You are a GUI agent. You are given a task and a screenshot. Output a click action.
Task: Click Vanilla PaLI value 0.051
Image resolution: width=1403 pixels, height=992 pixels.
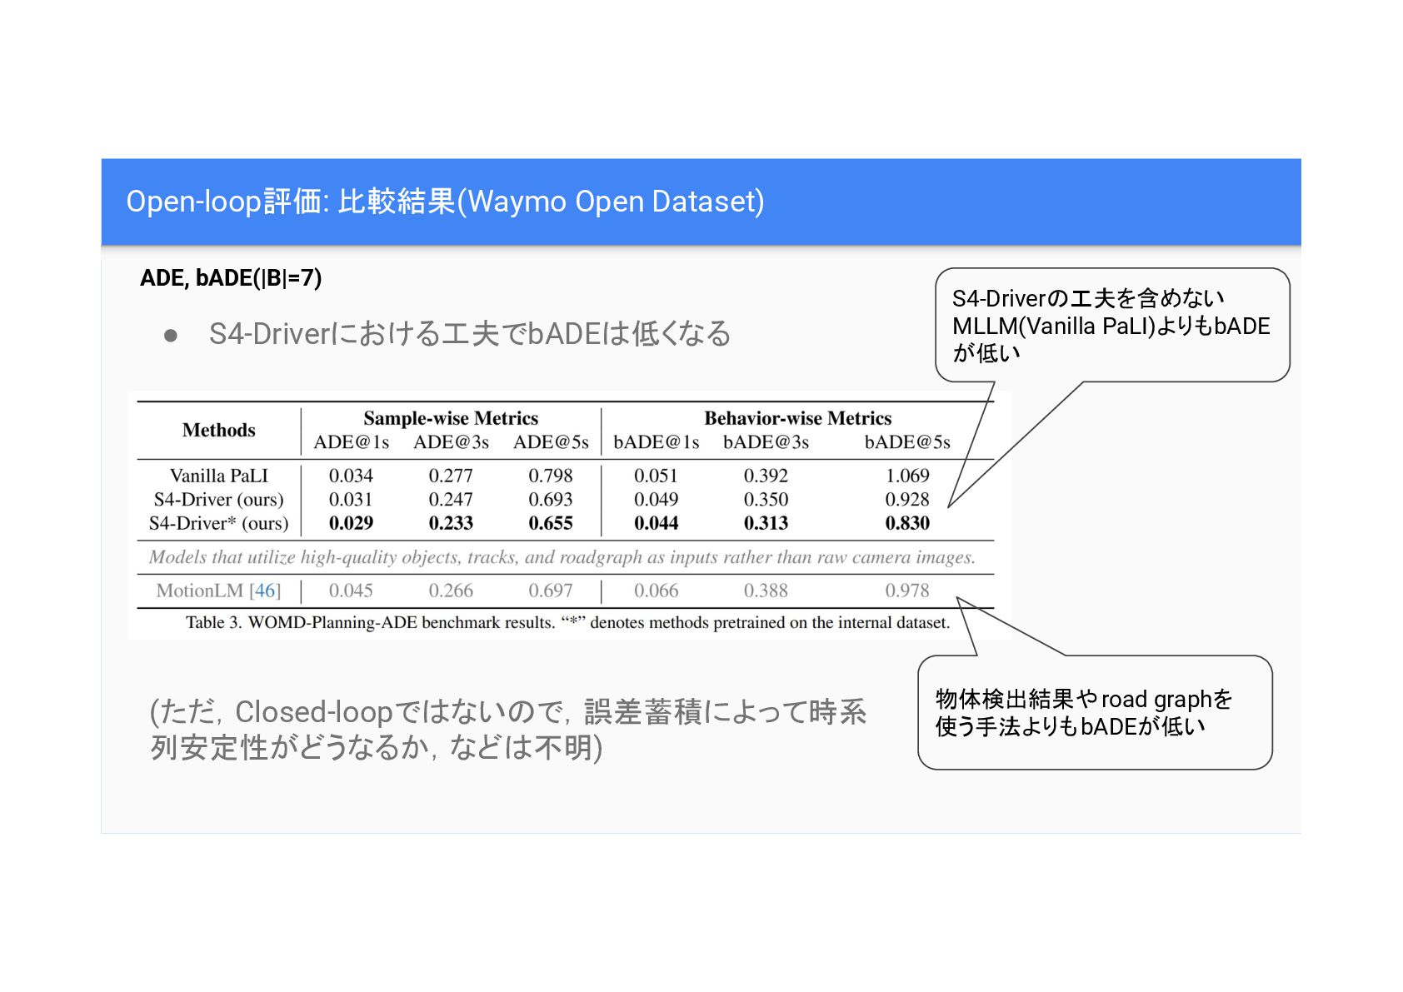point(657,476)
